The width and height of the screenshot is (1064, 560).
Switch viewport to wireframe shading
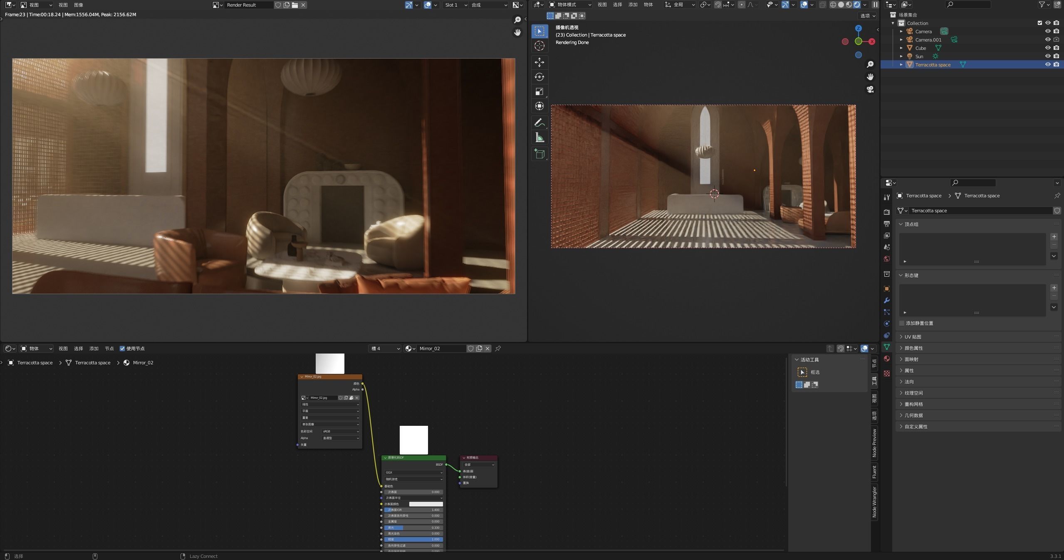coord(833,5)
